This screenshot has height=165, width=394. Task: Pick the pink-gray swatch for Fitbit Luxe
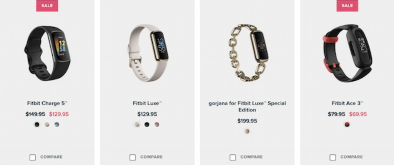click(157, 124)
